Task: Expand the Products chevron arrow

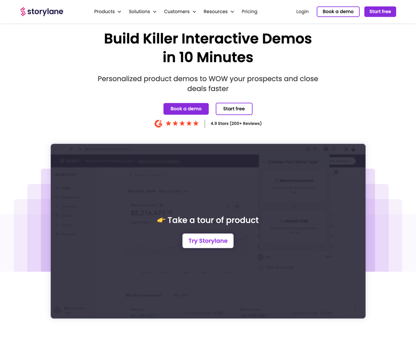Action: (x=119, y=12)
